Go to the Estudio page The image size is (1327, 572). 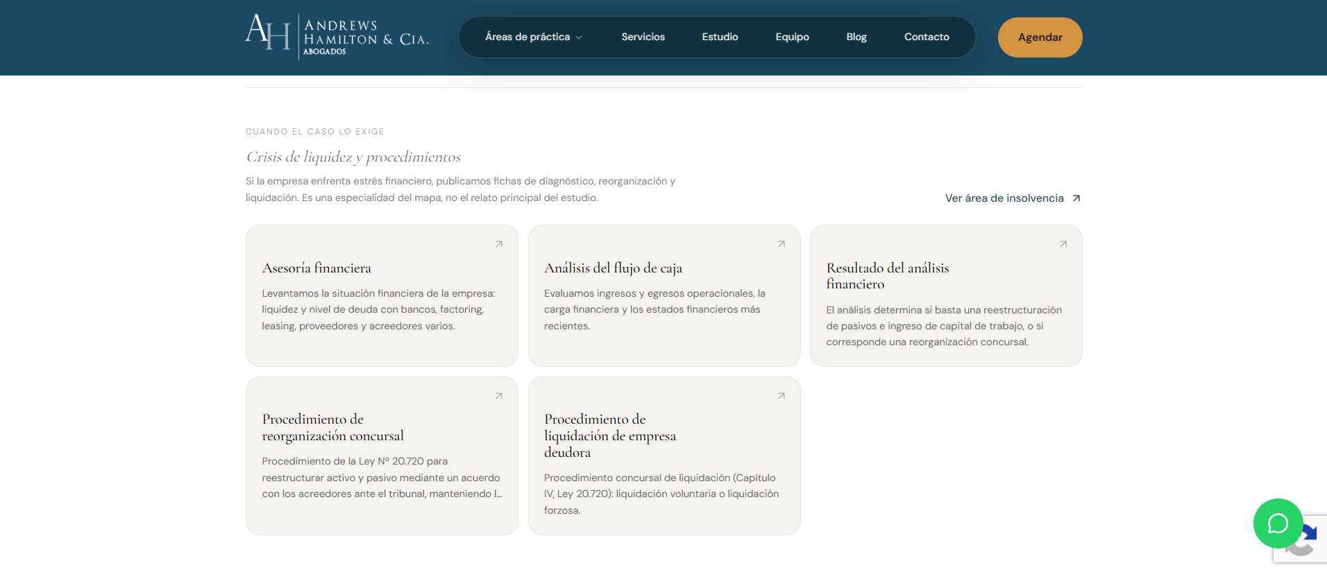(x=720, y=37)
